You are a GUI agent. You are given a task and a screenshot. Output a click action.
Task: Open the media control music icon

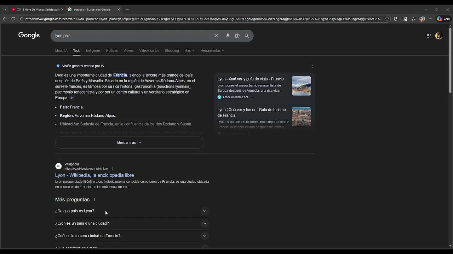point(405,19)
